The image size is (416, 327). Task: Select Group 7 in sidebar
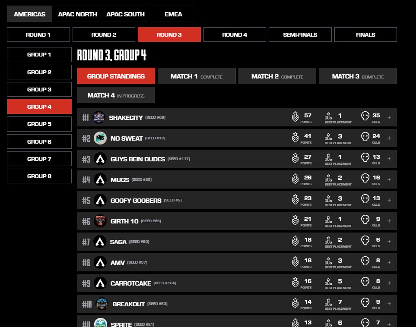[x=39, y=159]
